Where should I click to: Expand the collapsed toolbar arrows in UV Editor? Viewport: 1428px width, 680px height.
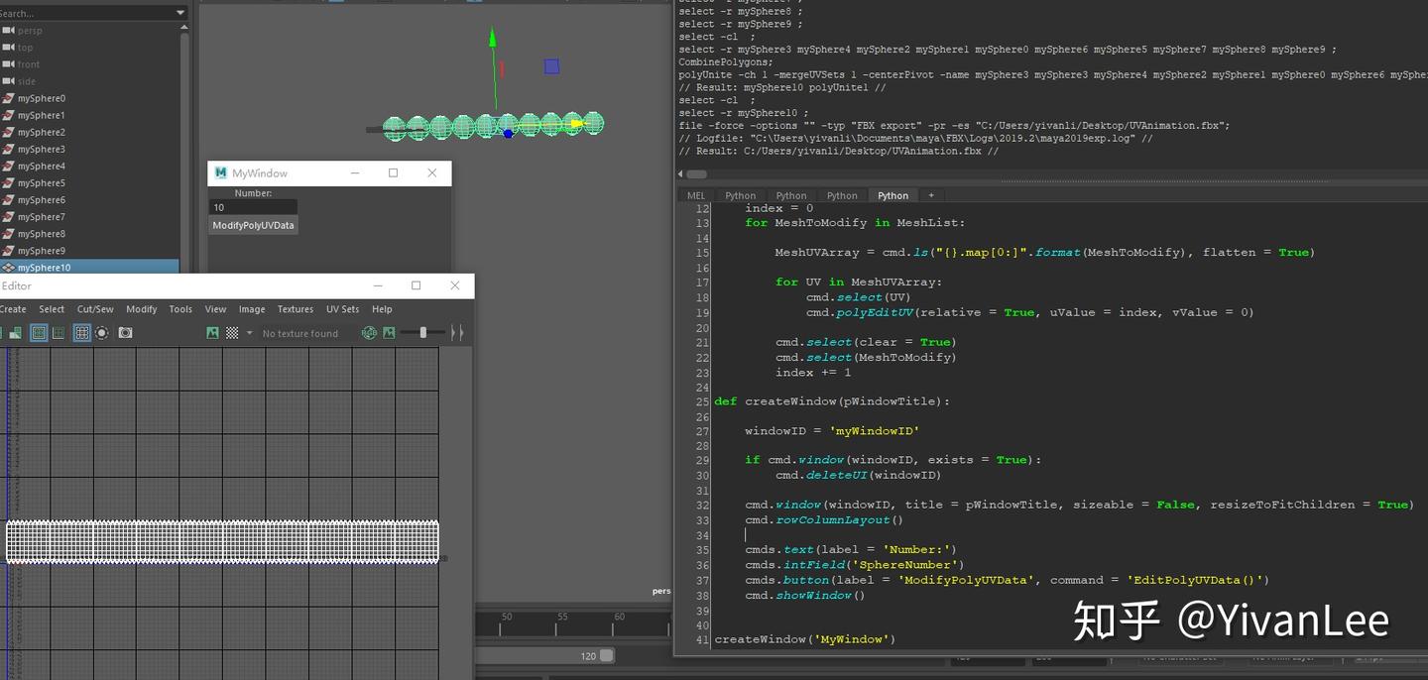point(458,333)
